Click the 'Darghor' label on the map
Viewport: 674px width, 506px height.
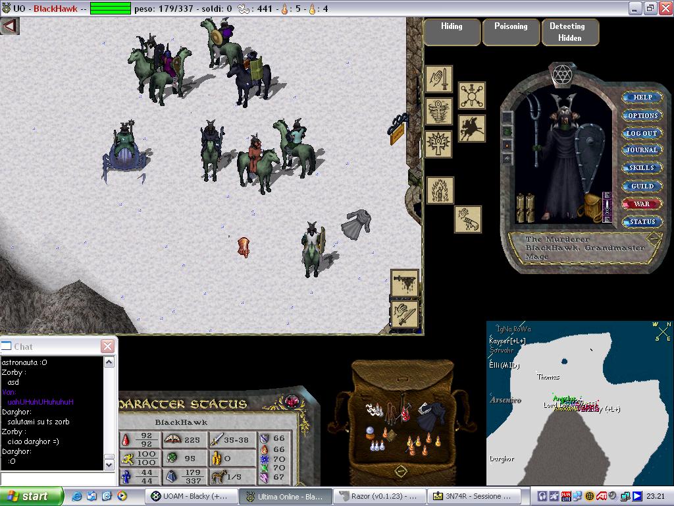click(x=502, y=459)
